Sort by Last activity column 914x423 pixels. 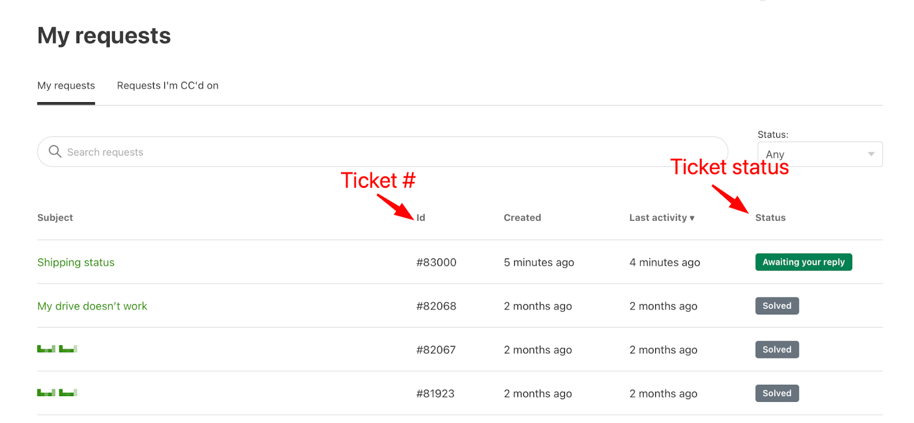point(662,217)
